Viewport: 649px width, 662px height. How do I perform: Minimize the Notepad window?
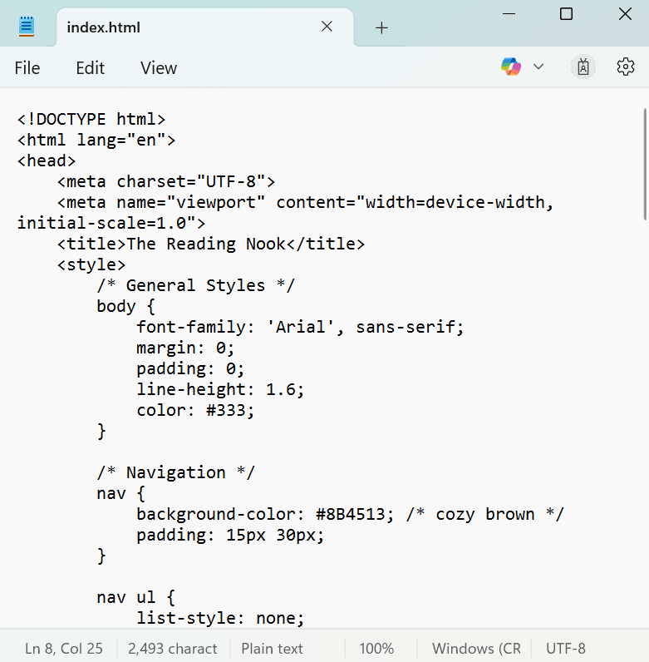click(x=509, y=14)
